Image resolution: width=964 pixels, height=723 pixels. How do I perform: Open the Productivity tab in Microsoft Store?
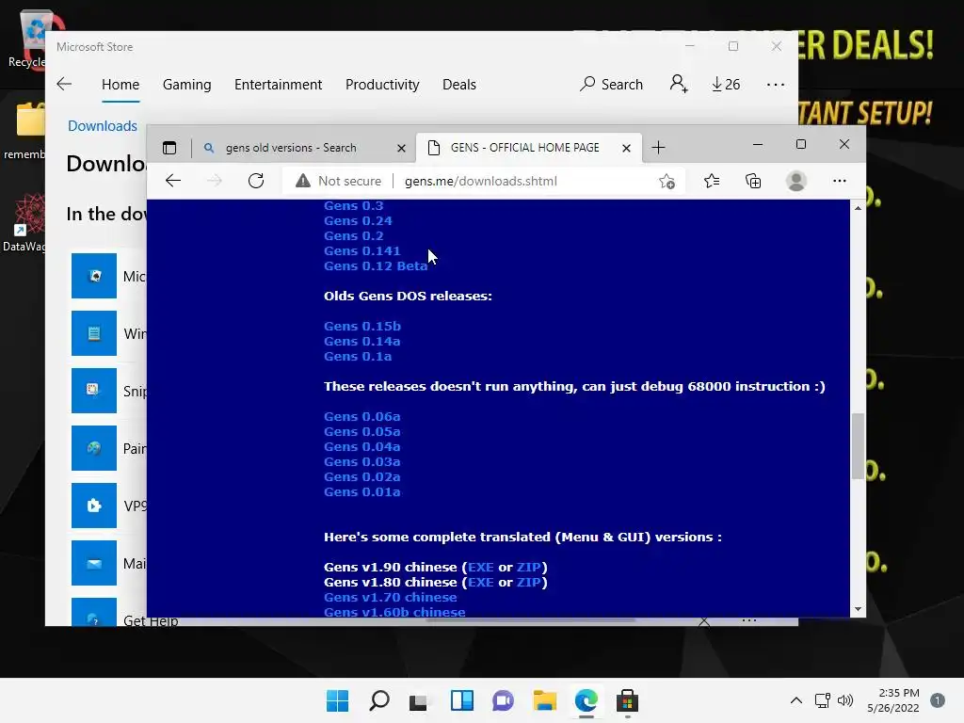click(382, 84)
